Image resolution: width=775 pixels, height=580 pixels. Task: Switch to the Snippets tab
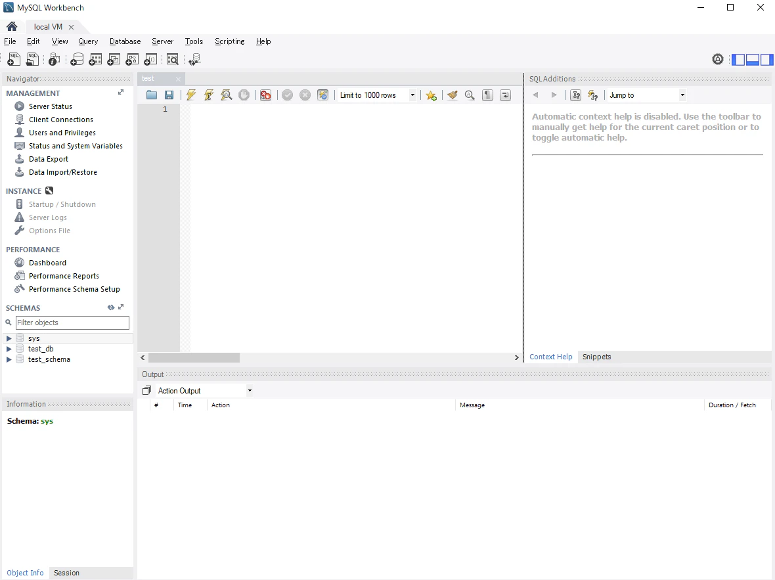pos(596,357)
